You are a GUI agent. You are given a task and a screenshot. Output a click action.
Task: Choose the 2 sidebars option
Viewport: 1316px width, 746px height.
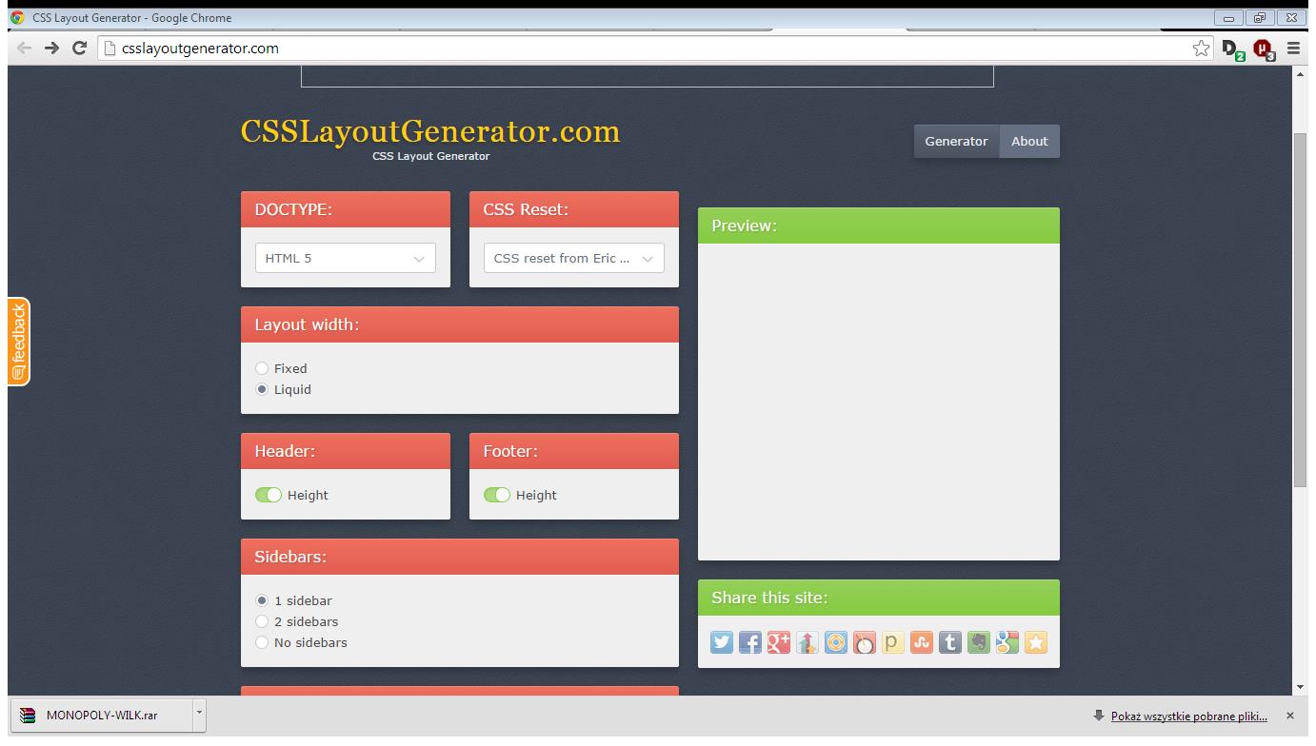tap(262, 621)
